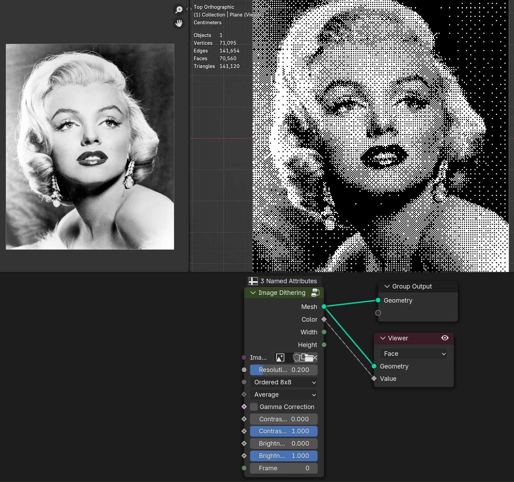Browse image datablock icon in Image Dithering
Image resolution: width=514 pixels, height=482 pixels.
point(280,358)
